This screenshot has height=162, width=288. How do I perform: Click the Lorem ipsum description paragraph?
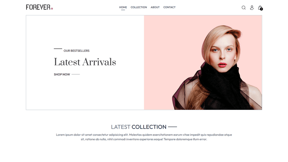[144, 137]
